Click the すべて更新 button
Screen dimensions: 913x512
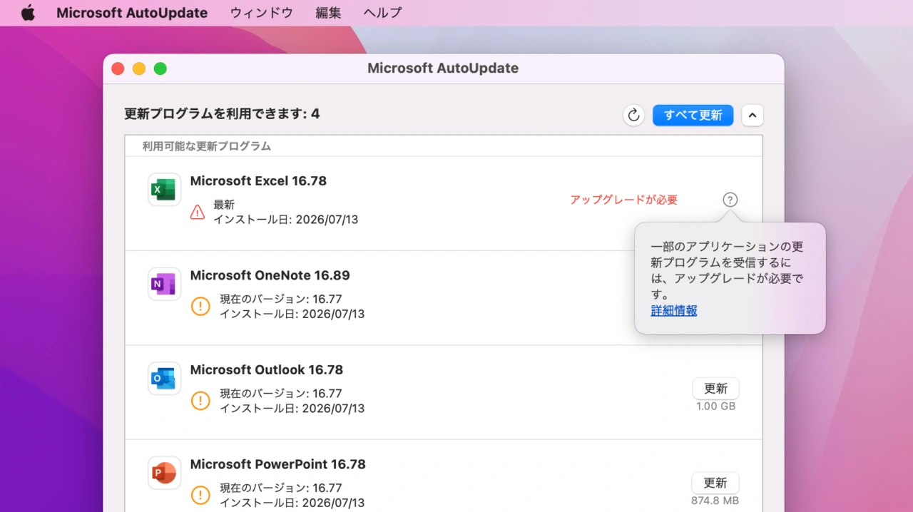click(693, 115)
